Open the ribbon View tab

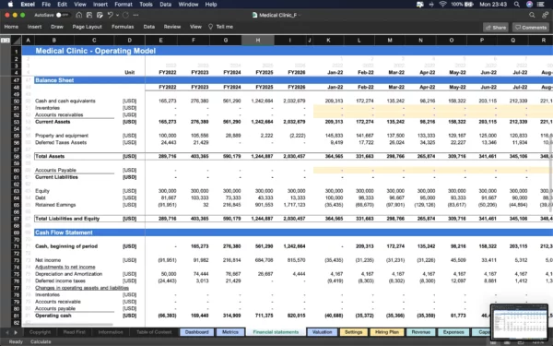(x=195, y=27)
